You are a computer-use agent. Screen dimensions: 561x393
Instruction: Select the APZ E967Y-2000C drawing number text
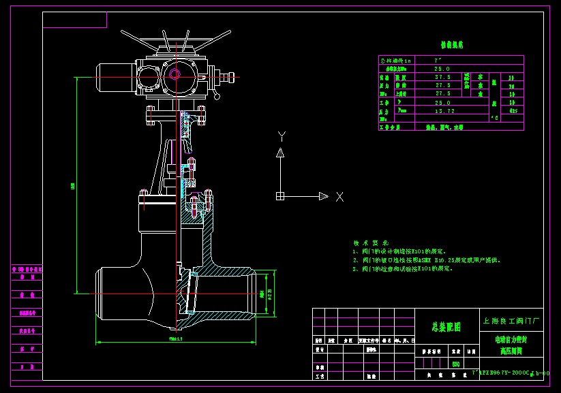(503, 373)
